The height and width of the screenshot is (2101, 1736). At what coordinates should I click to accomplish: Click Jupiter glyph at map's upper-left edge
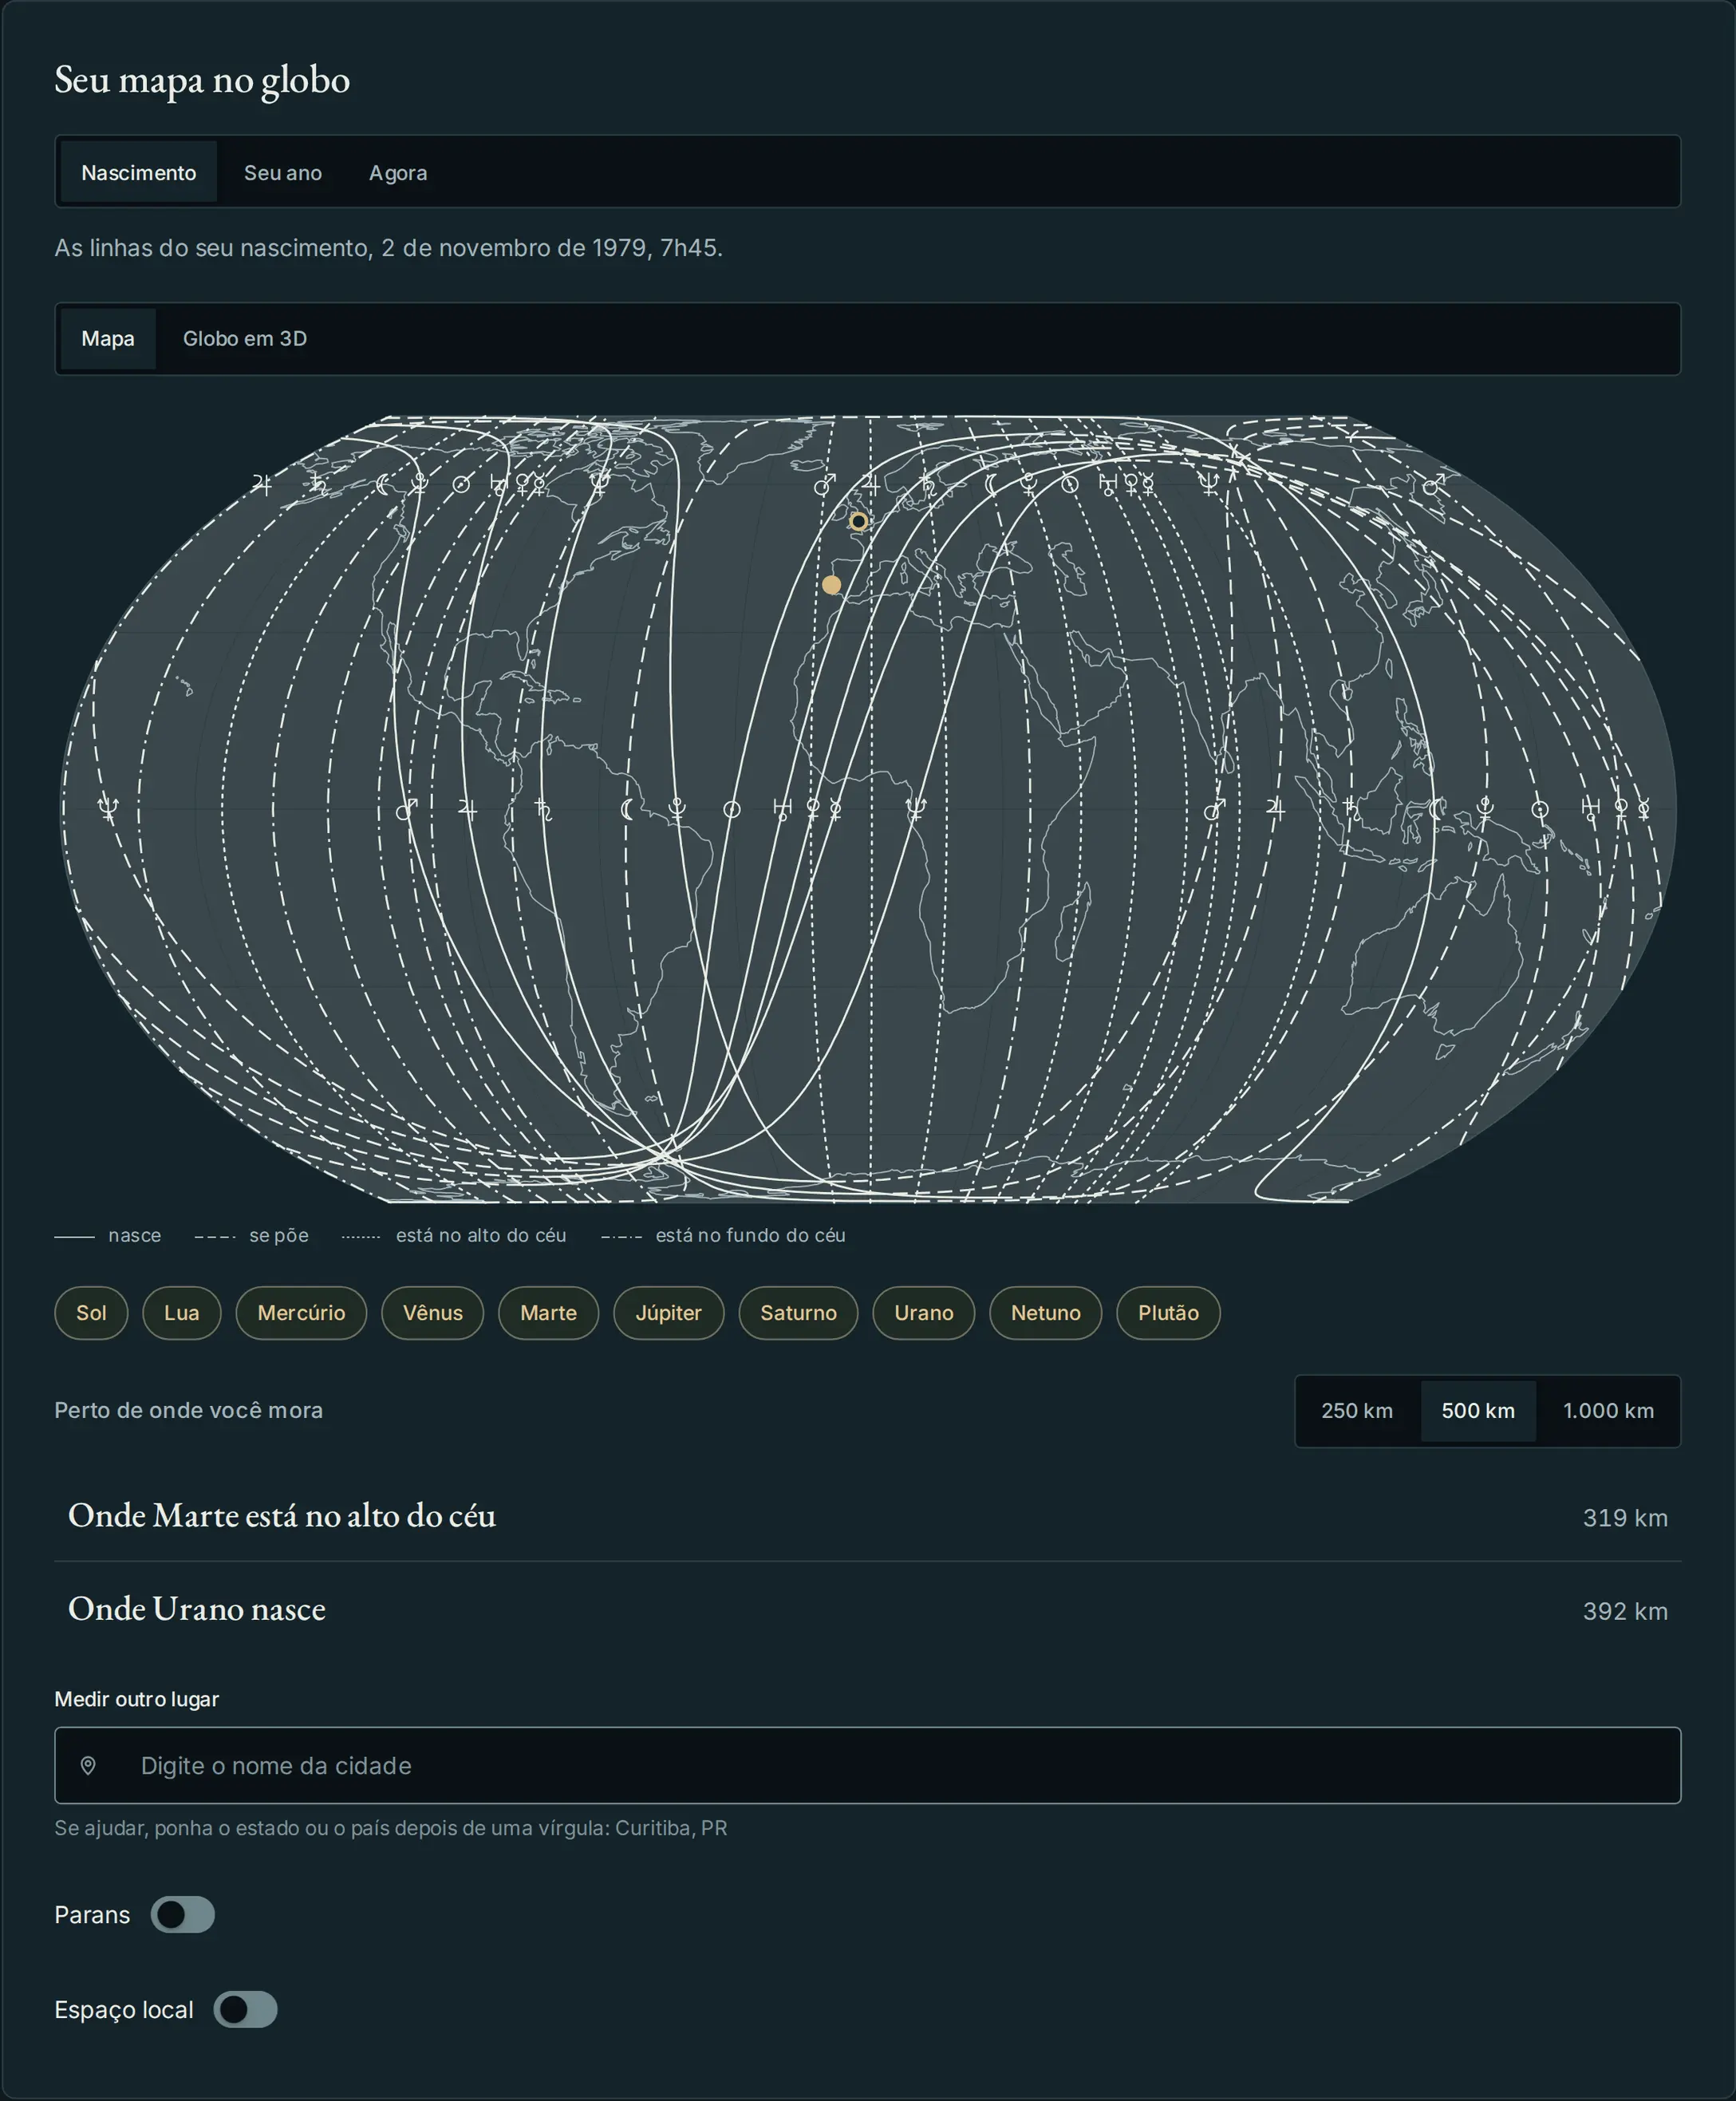[262, 484]
